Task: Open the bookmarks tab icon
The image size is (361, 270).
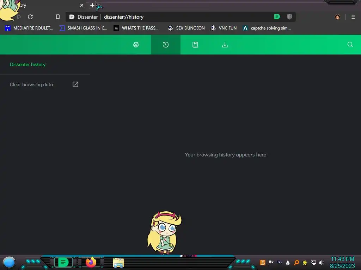Action: click(x=195, y=45)
